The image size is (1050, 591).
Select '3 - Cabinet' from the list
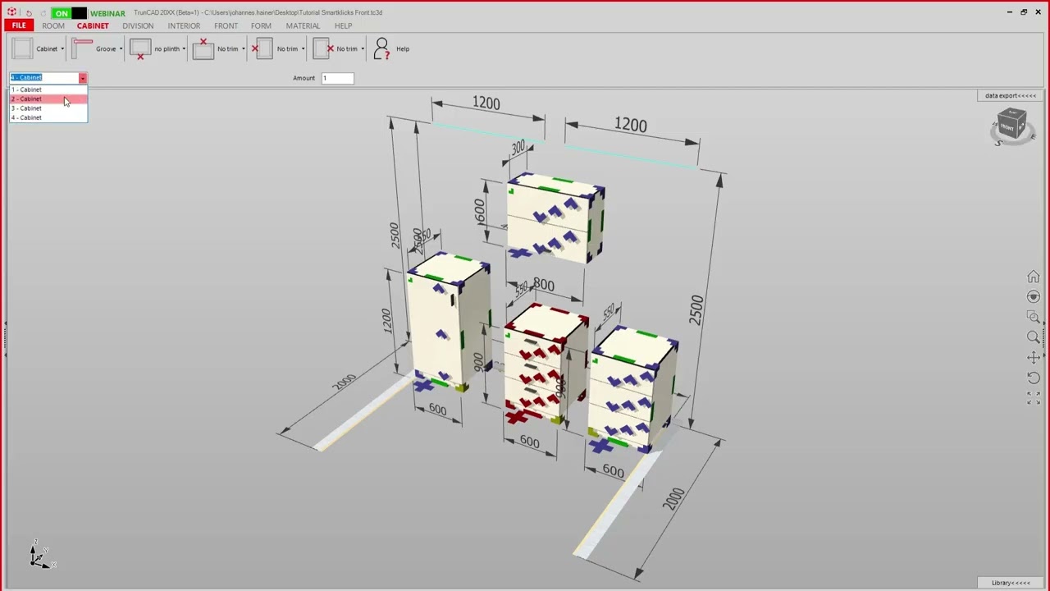[48, 108]
